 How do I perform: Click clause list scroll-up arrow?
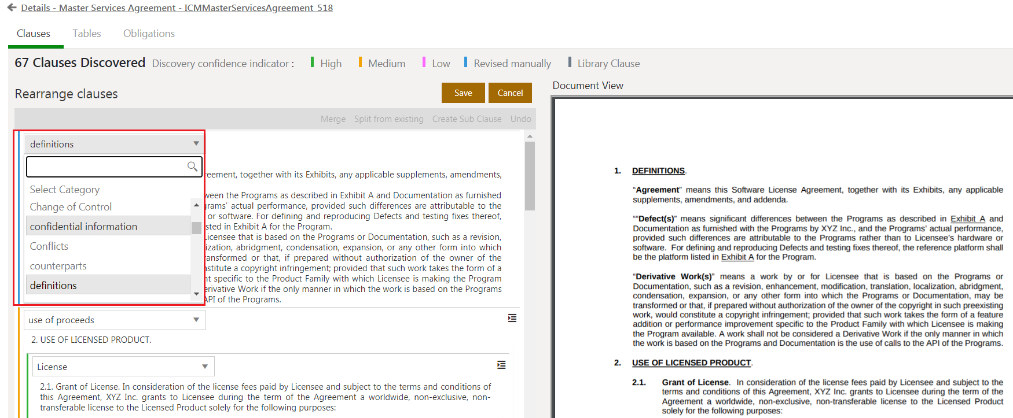[x=529, y=136]
